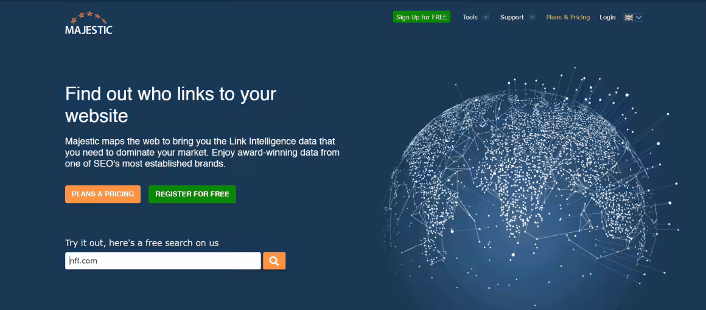
Task: Click the 'Try it out' free search label
Action: coord(142,243)
